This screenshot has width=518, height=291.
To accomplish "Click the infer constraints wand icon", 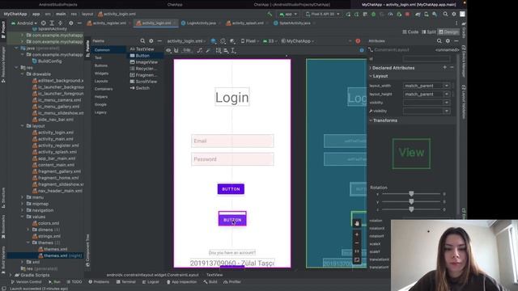I will coord(208,50).
